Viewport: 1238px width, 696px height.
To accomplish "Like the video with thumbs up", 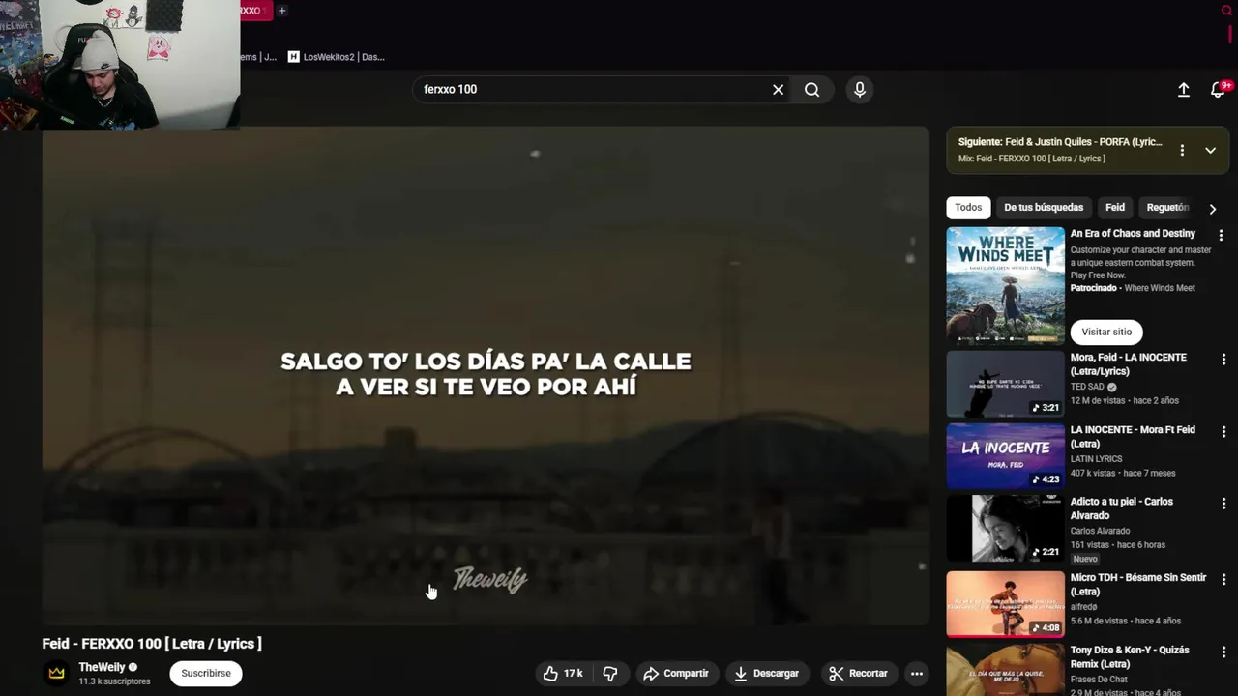I will 562,674.
